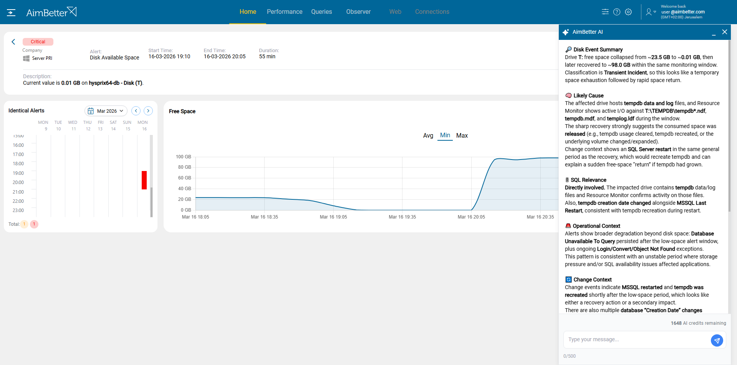Screen dimensions: 737x365
Task: Go to previous week in Identical Alerts
Action: point(136,111)
